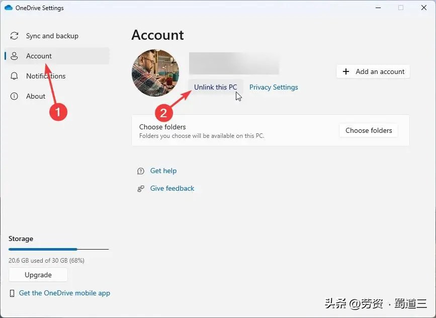Image resolution: width=436 pixels, height=318 pixels.
Task: Click the Upgrade storage button
Action: pyautogui.click(x=38, y=275)
